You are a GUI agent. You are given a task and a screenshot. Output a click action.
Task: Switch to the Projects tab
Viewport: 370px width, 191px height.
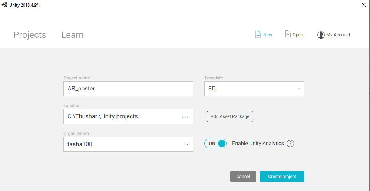tap(30, 35)
